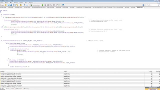Switch to MyExpert.mq4 tab

(x=18, y=7)
